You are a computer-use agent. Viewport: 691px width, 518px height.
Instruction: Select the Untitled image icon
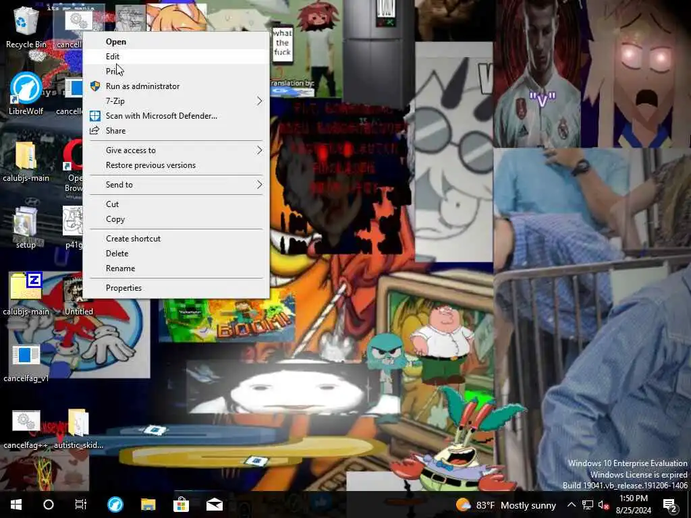click(x=79, y=294)
